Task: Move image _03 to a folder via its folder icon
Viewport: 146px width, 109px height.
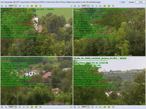Action: click(32, 107)
